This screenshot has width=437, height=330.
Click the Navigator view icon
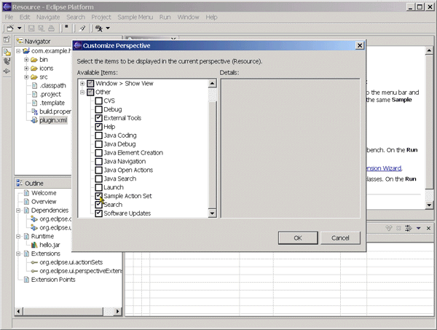click(x=20, y=41)
